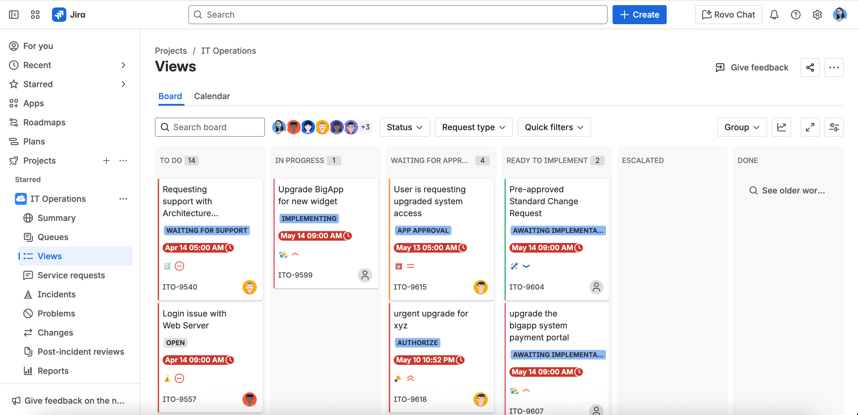This screenshot has height=415, width=858.
Task: Switch to the Calendar tab
Action: (212, 96)
